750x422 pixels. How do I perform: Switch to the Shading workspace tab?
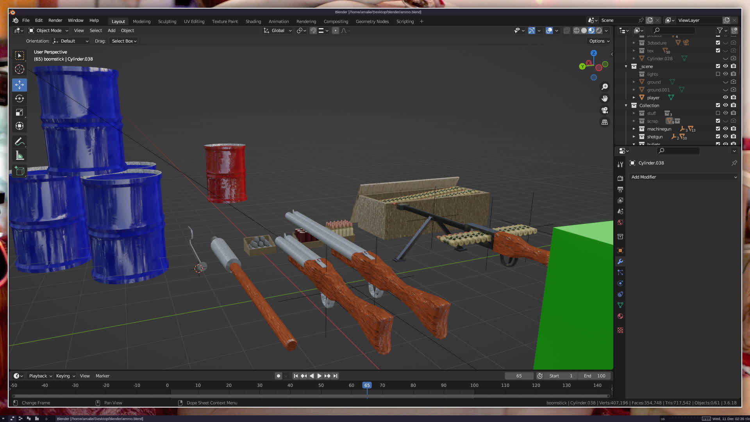(x=253, y=21)
